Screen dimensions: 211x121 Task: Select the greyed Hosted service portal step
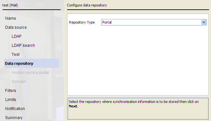[x=30, y=72]
